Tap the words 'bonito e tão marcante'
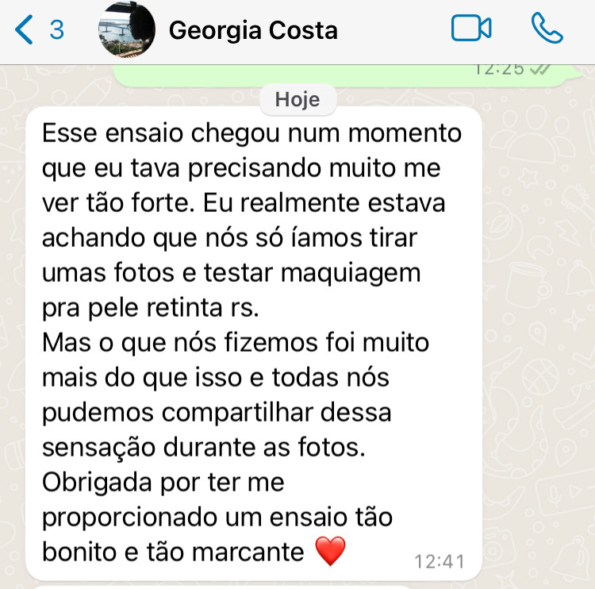The image size is (595, 589). 173,552
